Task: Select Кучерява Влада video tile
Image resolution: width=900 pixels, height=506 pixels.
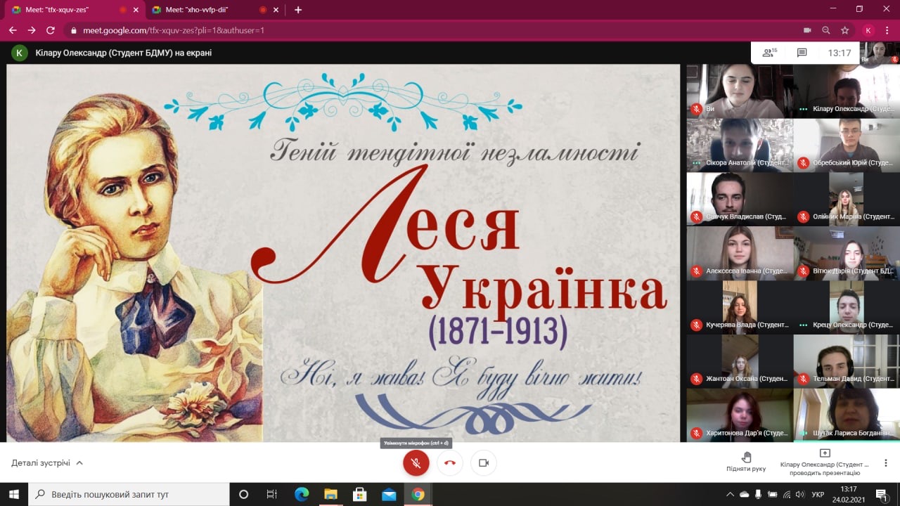Action: [x=740, y=307]
